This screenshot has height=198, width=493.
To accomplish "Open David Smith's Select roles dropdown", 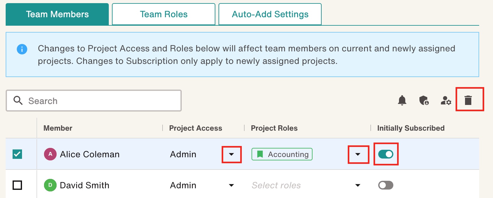I will [357, 185].
